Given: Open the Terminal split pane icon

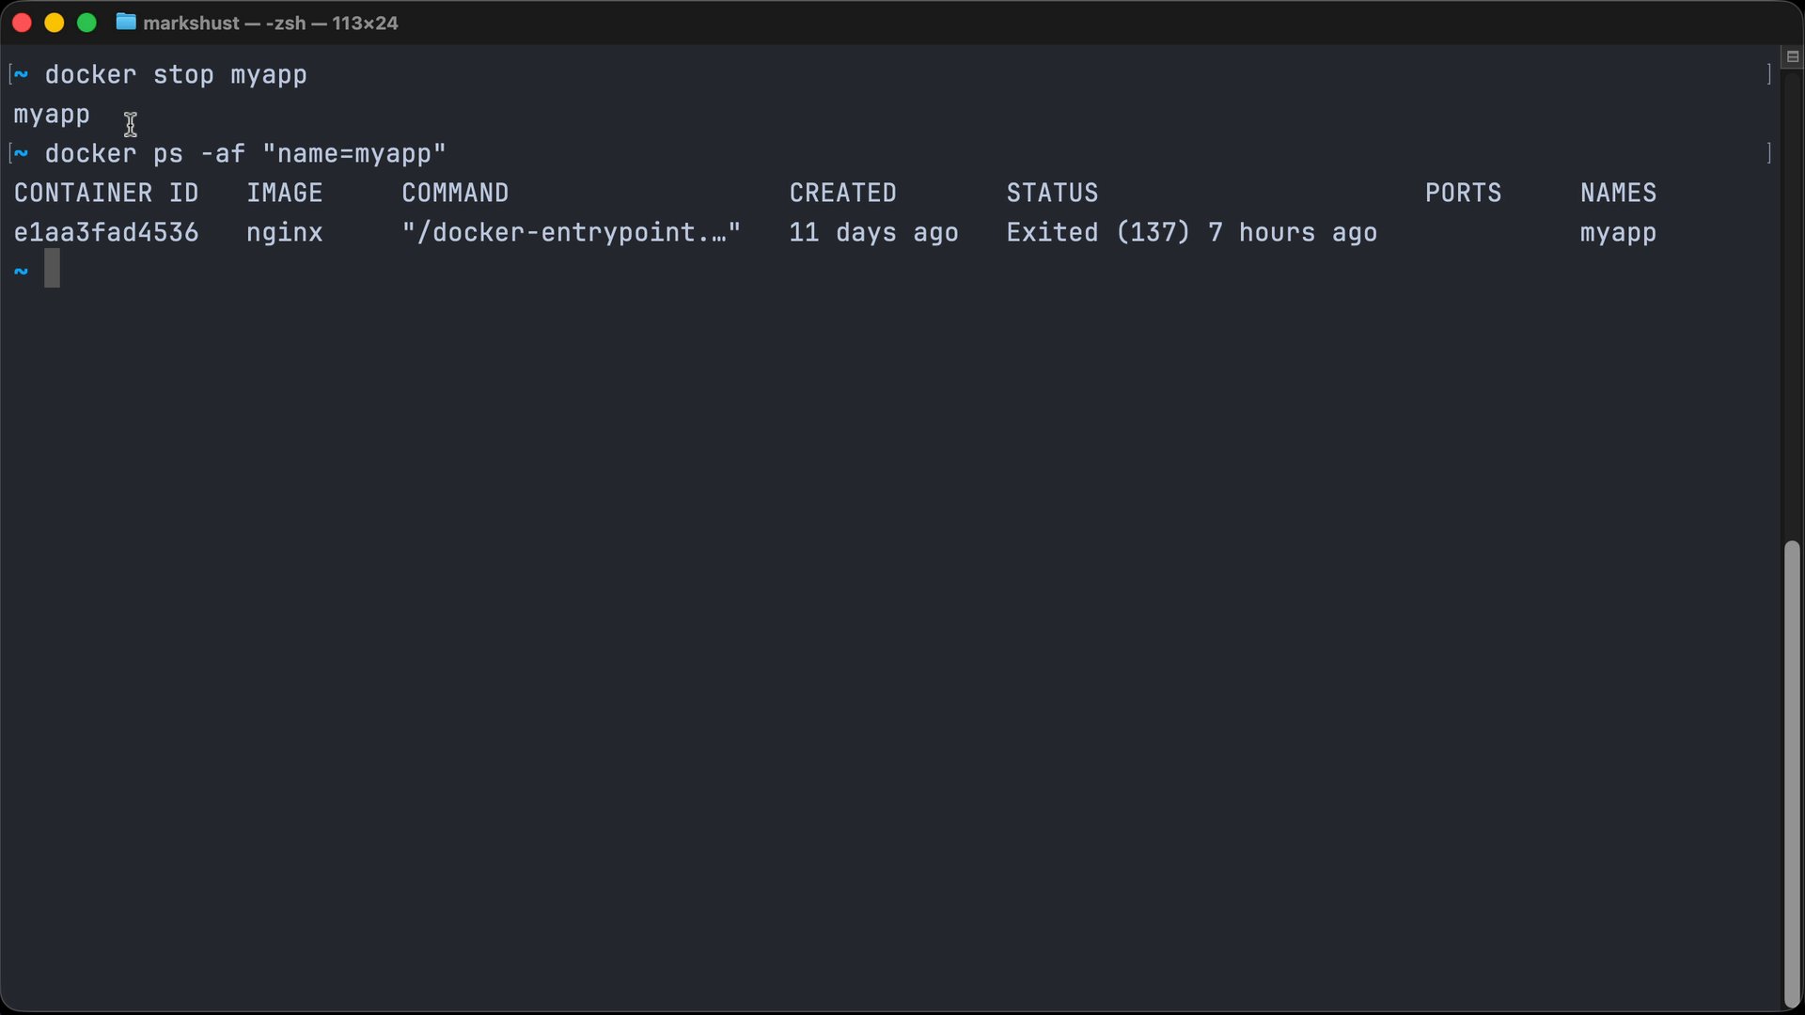Looking at the screenshot, I should [x=1792, y=56].
